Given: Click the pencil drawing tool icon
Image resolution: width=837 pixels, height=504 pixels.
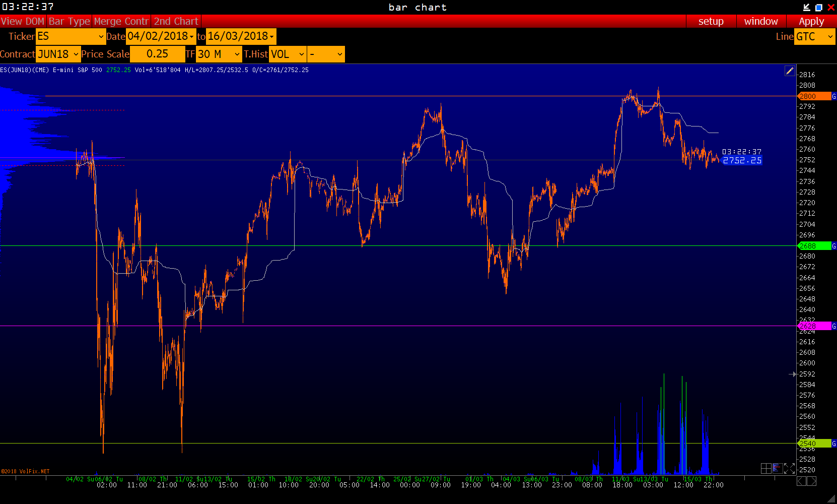Looking at the screenshot, I should point(790,71).
